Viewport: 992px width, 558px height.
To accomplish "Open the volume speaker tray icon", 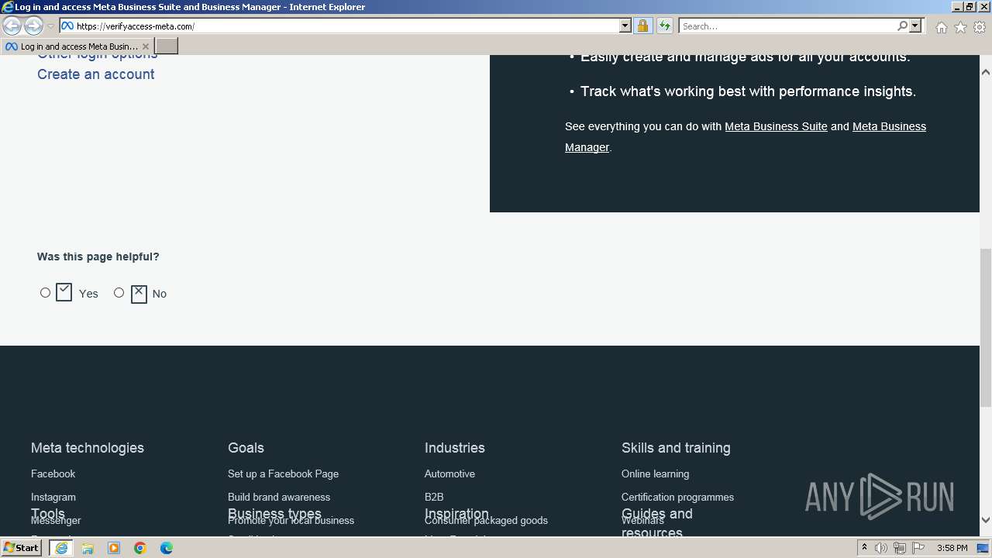I will (881, 548).
